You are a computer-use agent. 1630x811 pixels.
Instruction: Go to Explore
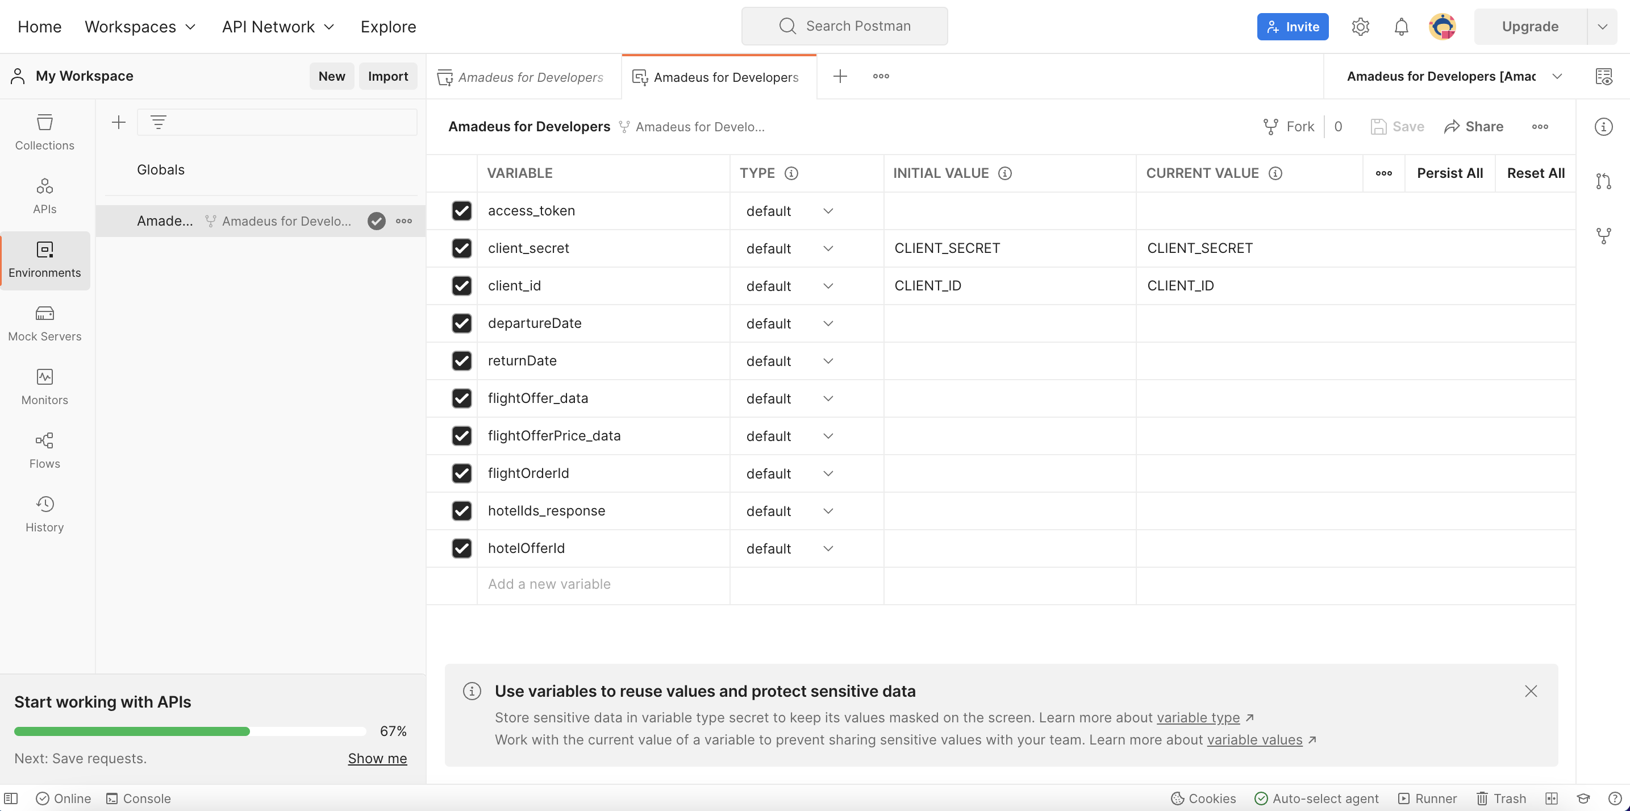(x=388, y=27)
